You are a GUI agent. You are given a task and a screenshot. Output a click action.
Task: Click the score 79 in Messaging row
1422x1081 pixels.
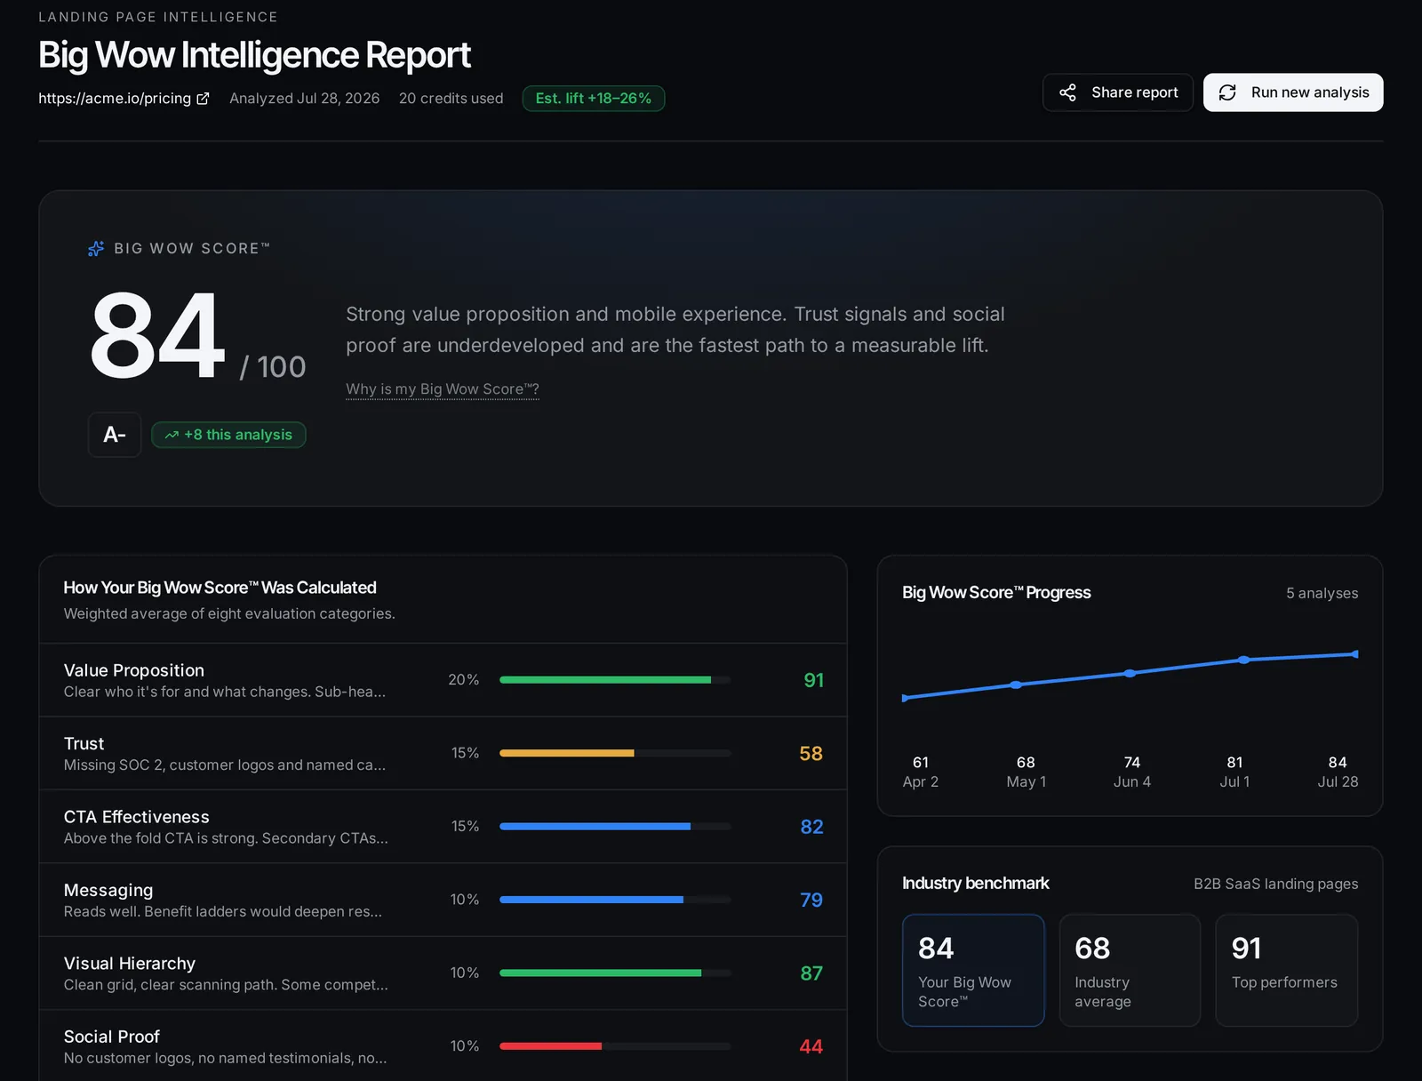811,900
